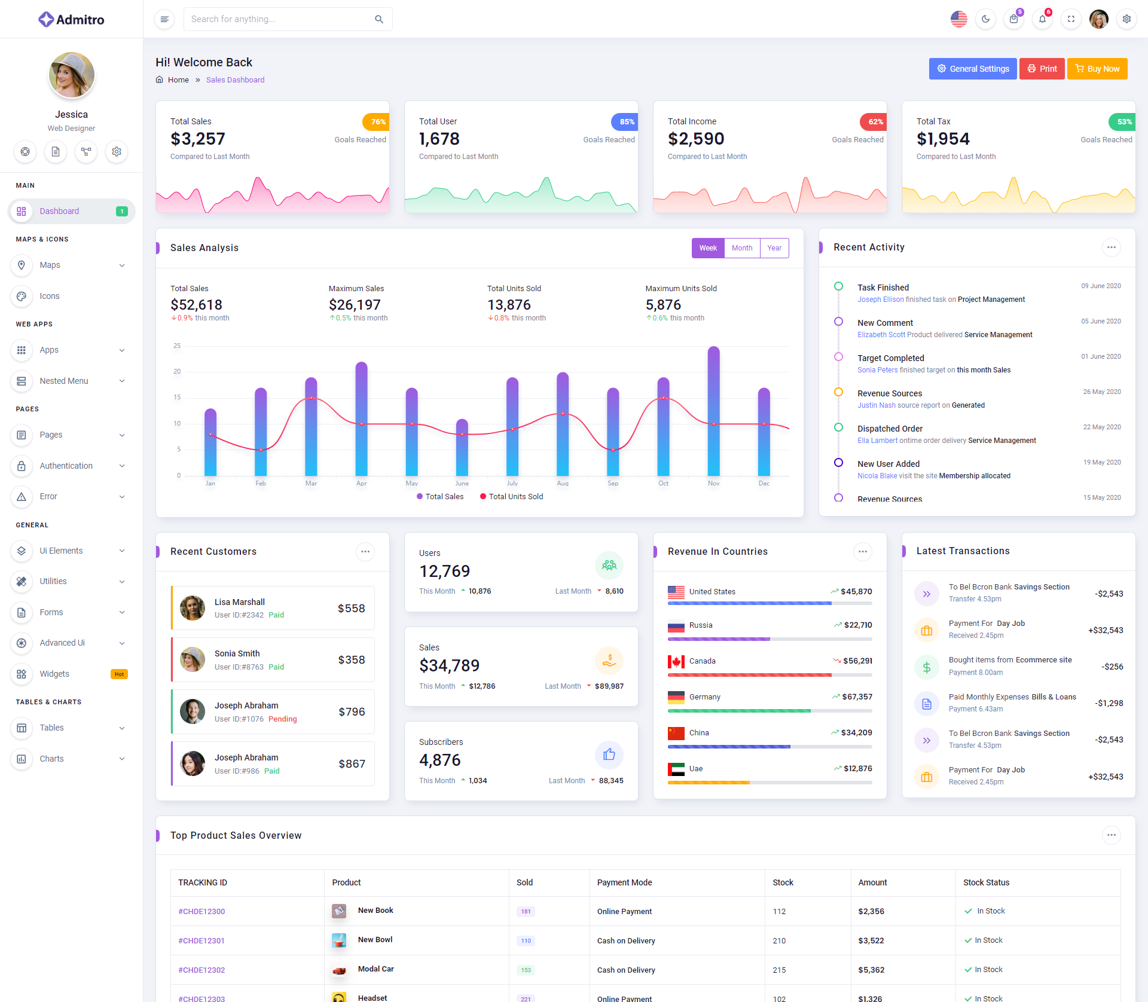Viewport: 1148px width, 1002px height.
Task: Open the clipboard tasks icon in header
Action: click(x=1013, y=19)
